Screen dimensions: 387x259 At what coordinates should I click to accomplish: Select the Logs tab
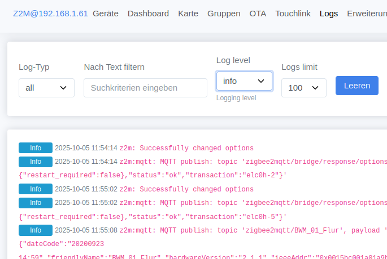click(x=329, y=14)
